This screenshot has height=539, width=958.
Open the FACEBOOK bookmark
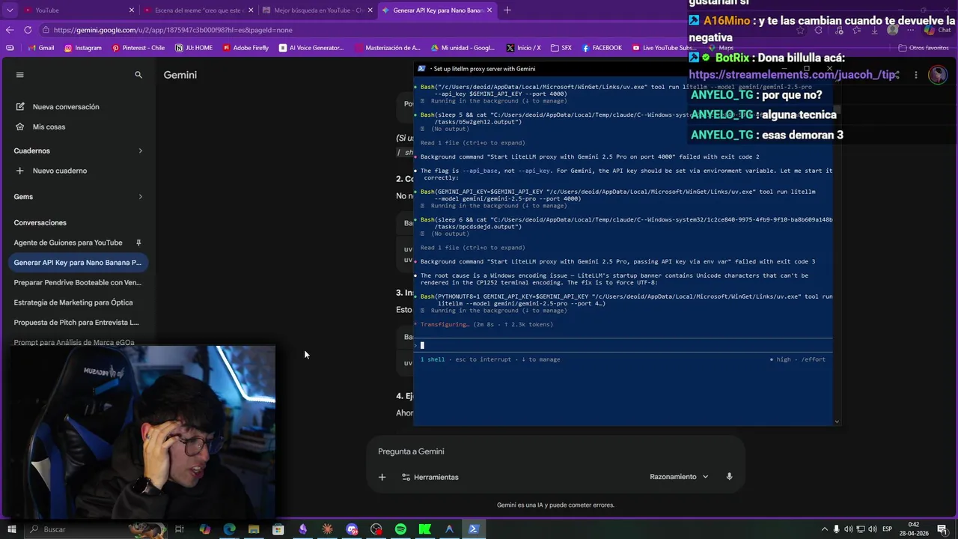tap(601, 48)
